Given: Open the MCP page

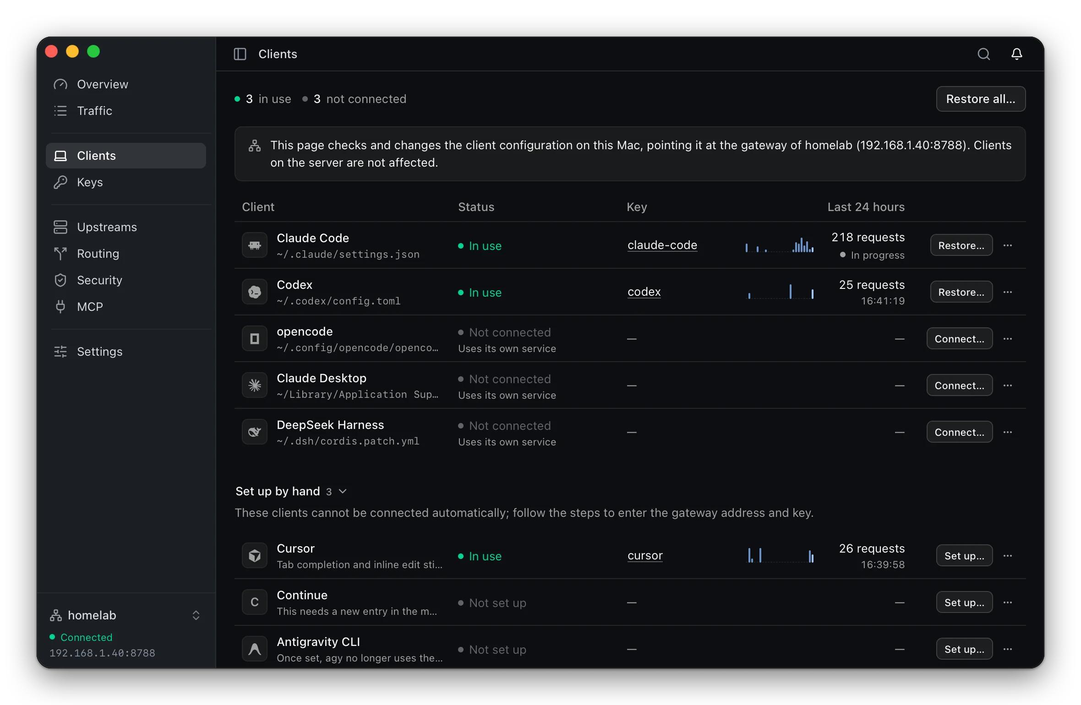Looking at the screenshot, I should (x=126, y=307).
